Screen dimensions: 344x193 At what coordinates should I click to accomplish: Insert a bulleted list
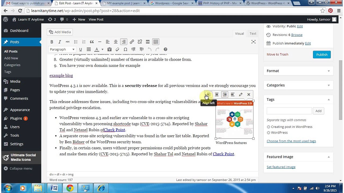tap(76, 42)
